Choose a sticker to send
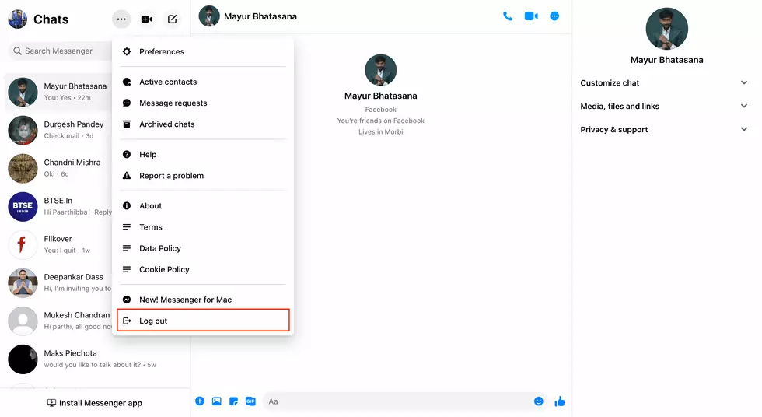762x417 pixels. (x=233, y=401)
